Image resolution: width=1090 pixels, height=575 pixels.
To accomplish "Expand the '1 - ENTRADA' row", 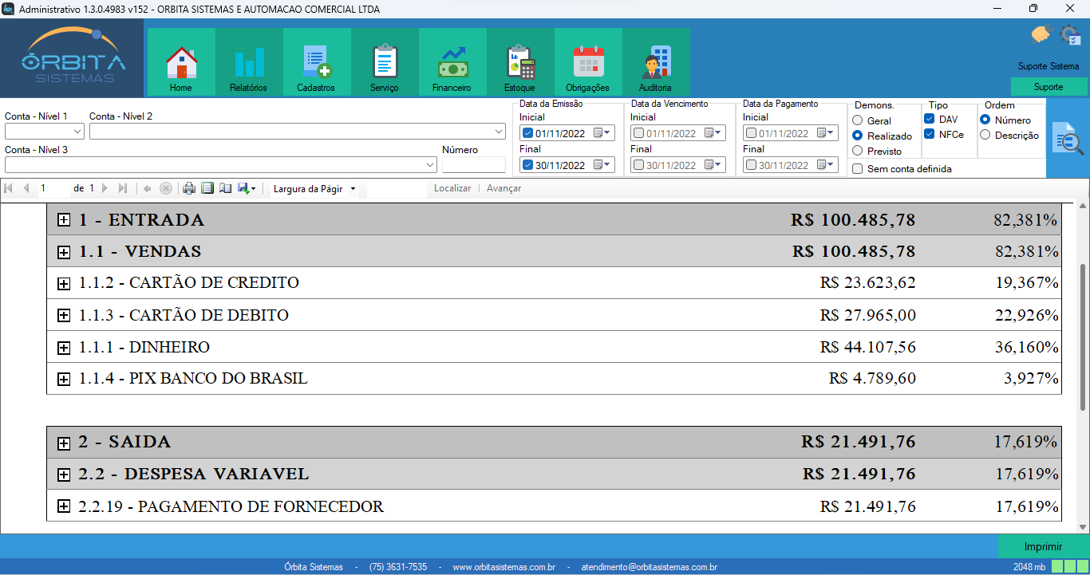I will (64, 220).
